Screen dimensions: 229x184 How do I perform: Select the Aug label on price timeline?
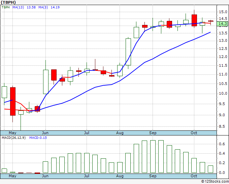[x=120, y=133]
